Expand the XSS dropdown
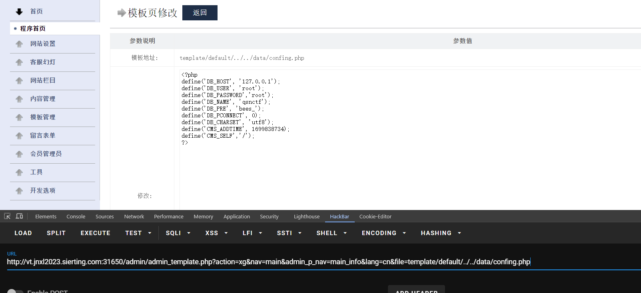Screen dimensions: 641x293 point(216,233)
